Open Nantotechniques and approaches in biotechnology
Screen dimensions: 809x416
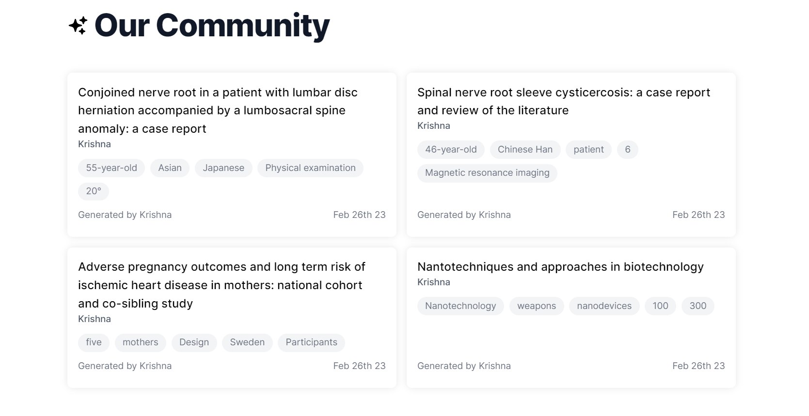(x=560, y=267)
